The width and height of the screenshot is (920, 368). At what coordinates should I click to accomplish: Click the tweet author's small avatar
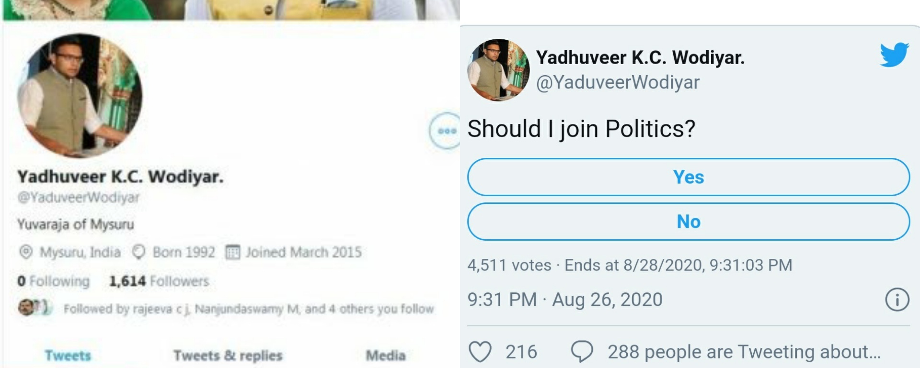coord(498,70)
